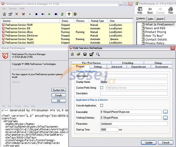This screenshot has height=147, width=176.
Task: Sort by the Status column header
Action: [x=67, y=21]
